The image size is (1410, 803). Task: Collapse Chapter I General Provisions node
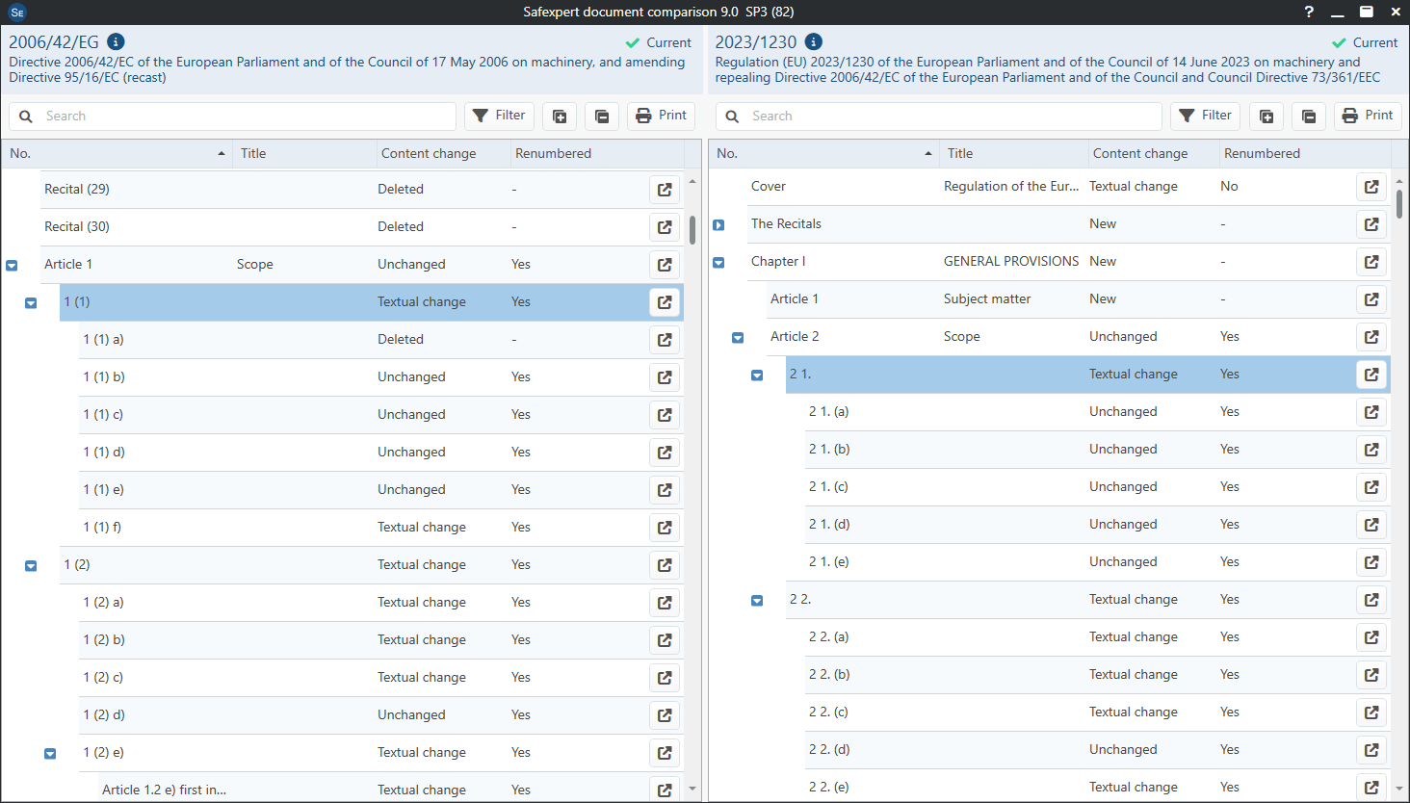click(718, 262)
